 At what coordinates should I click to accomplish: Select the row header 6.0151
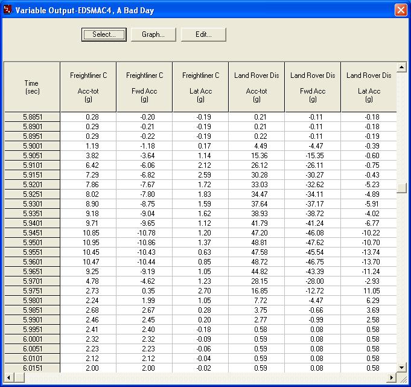(x=32, y=368)
